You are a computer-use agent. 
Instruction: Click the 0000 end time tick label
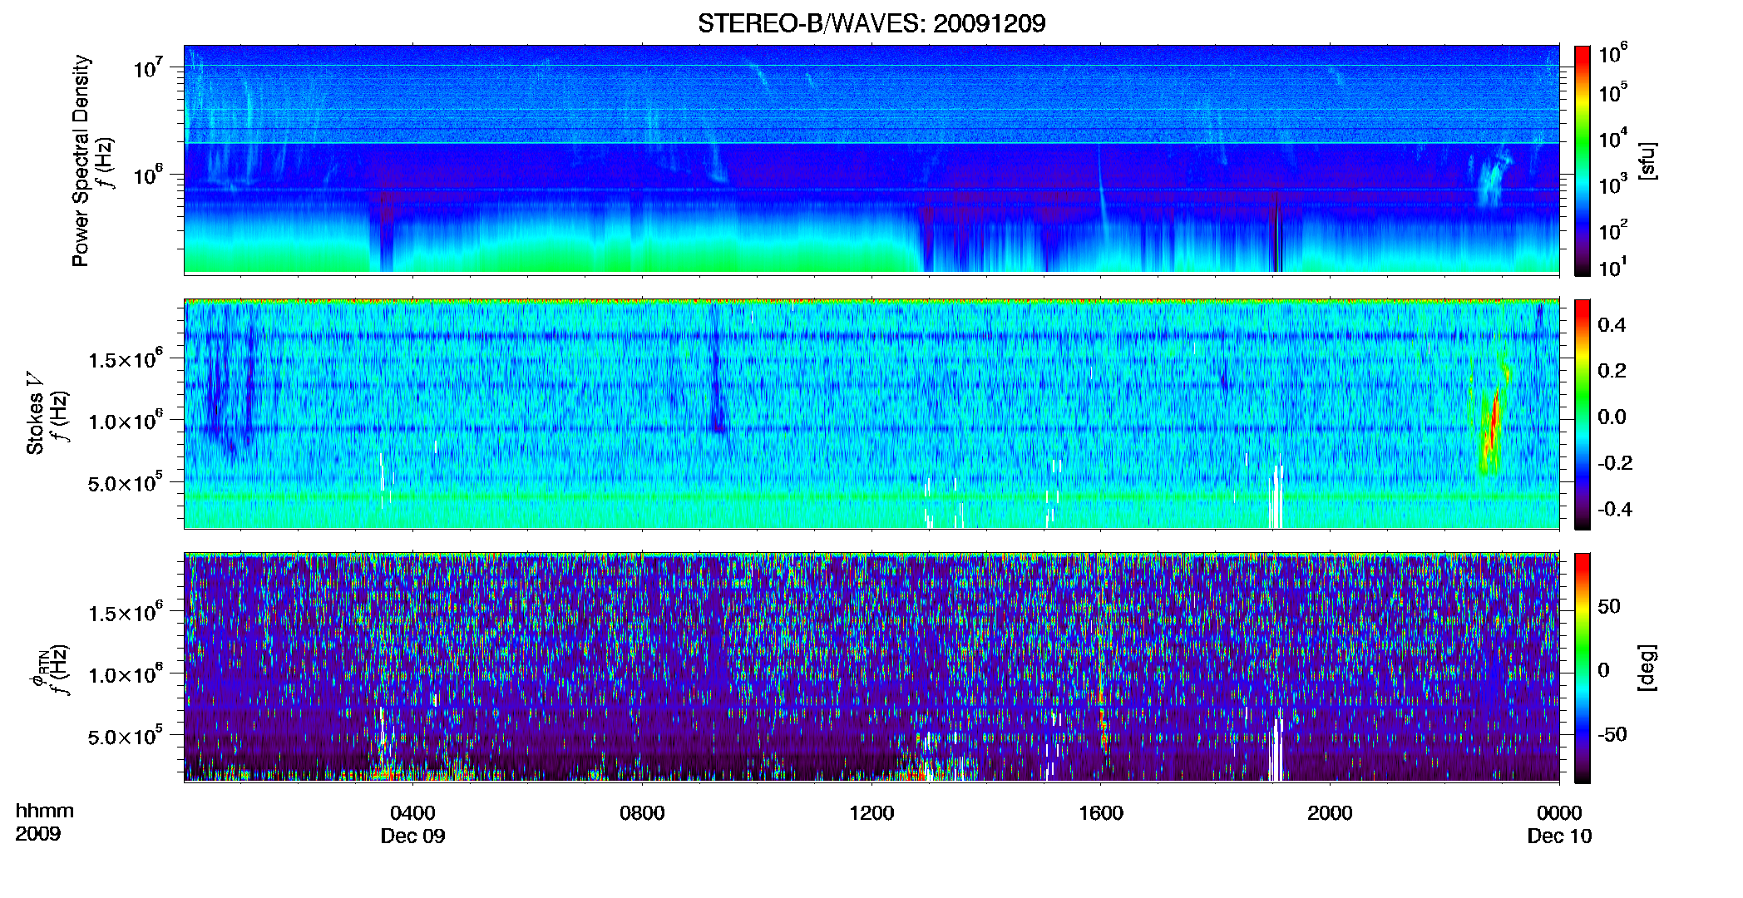click(x=1559, y=813)
